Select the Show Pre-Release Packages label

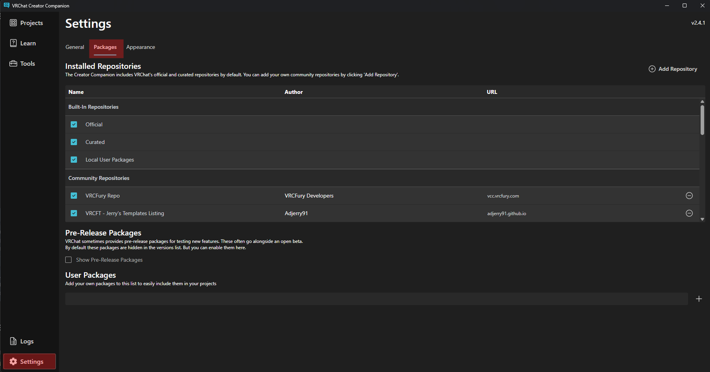pos(109,260)
